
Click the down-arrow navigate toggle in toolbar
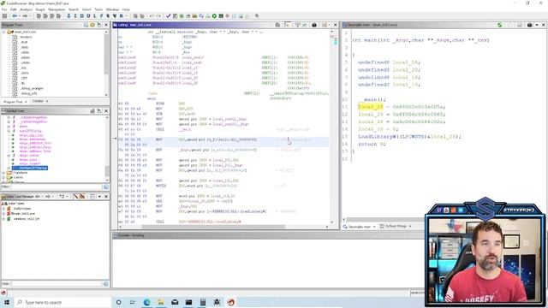[x=68, y=16]
